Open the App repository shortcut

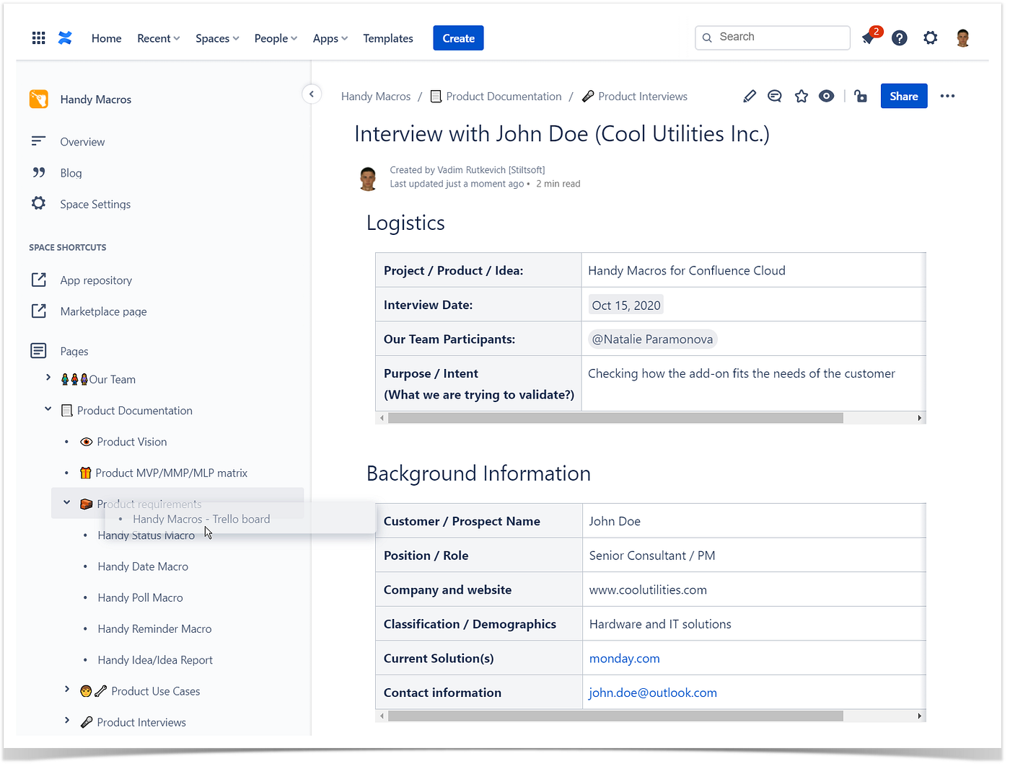[x=96, y=280]
